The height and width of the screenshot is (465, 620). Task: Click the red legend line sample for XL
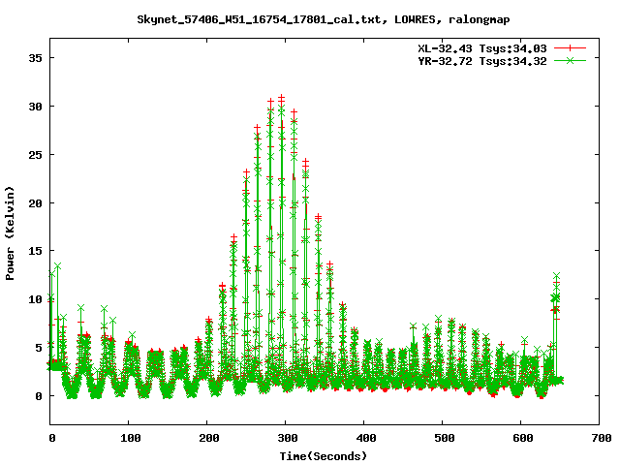pyautogui.click(x=570, y=48)
